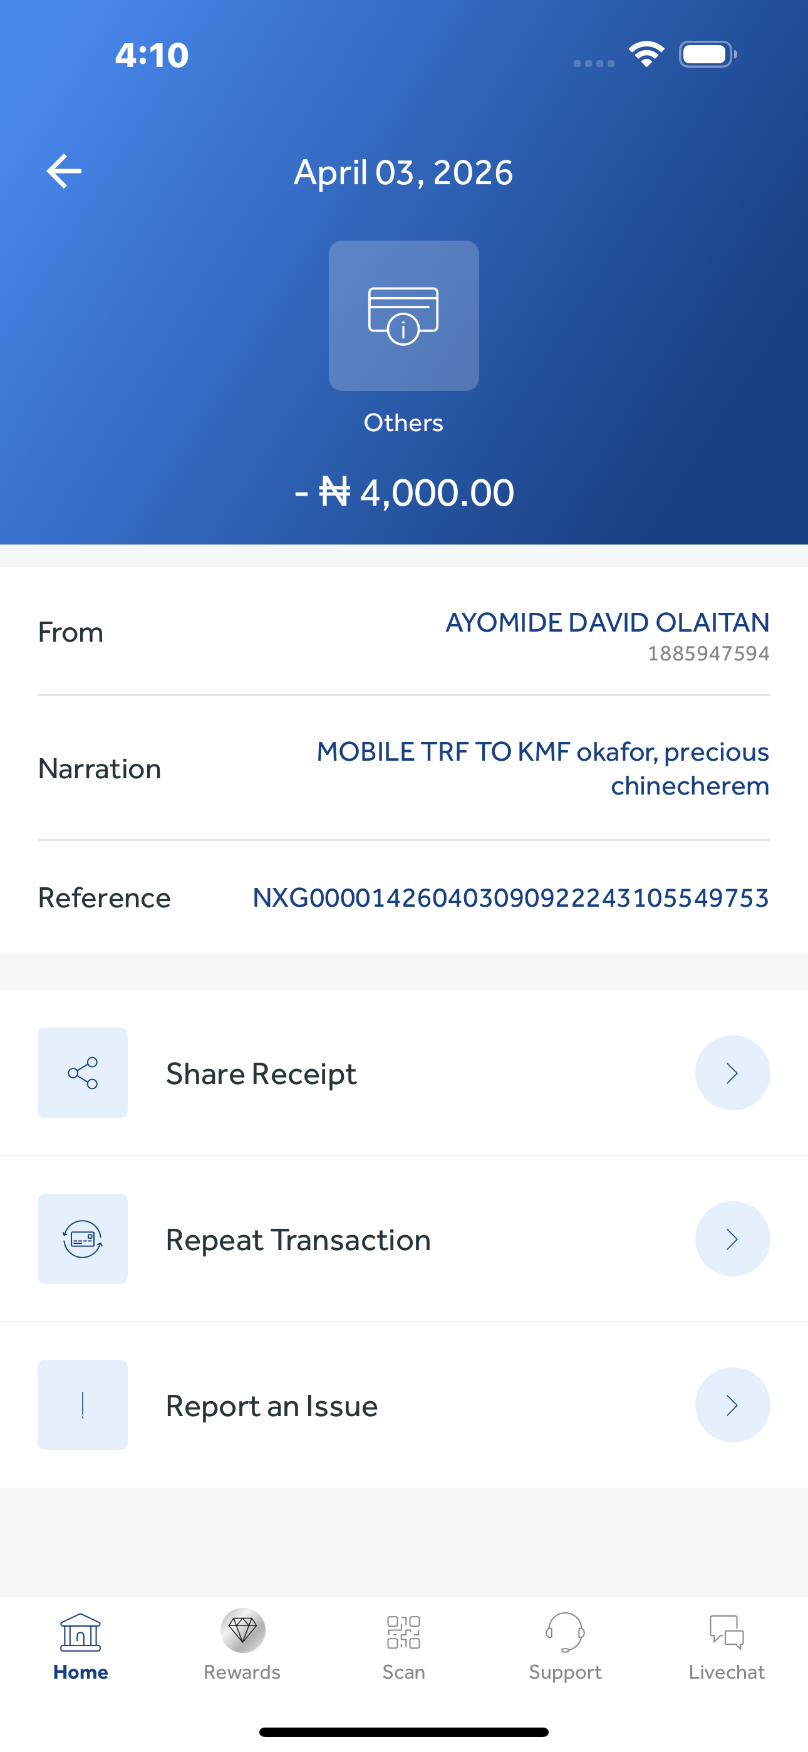Expand Report an Issue chevron

(x=732, y=1404)
